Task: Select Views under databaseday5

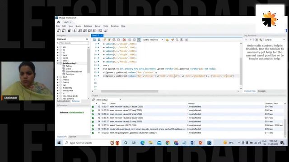Action: [x=68, y=69]
